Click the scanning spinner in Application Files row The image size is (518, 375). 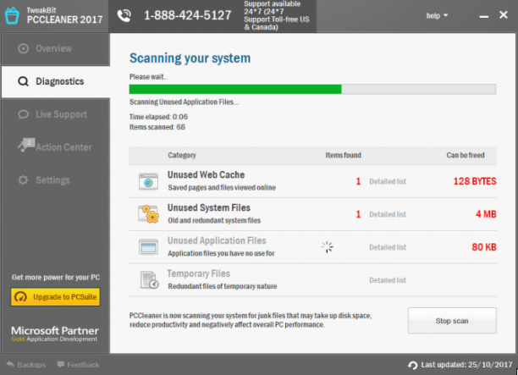coord(327,247)
